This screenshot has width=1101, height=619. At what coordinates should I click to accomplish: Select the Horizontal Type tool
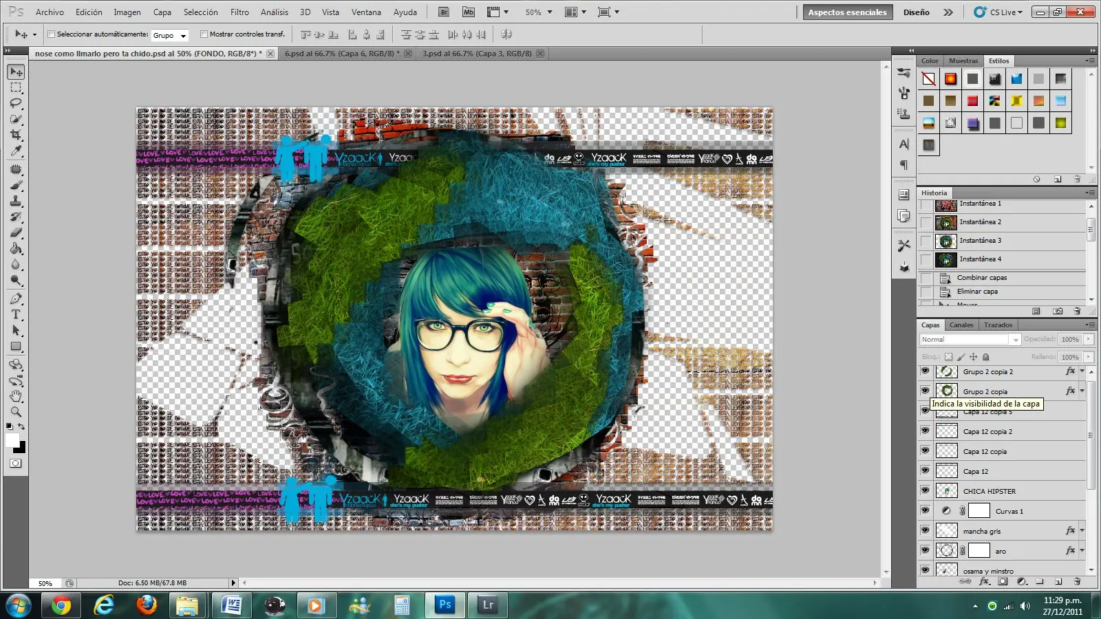16,314
